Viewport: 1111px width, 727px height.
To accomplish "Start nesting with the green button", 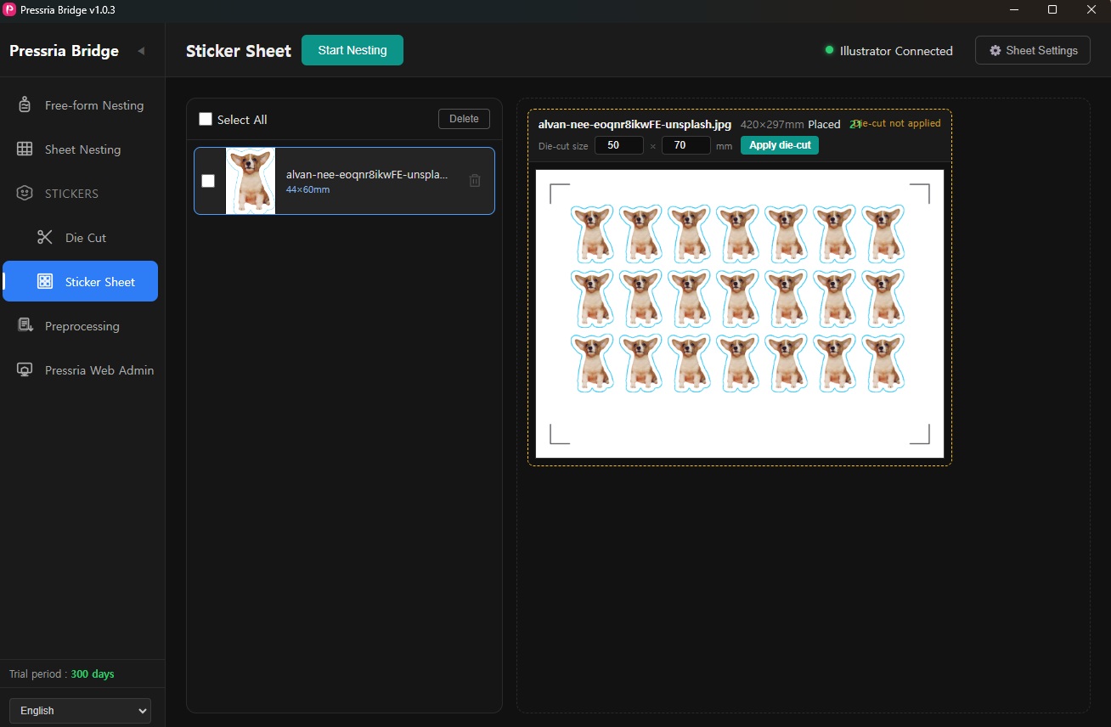I will click(x=352, y=50).
